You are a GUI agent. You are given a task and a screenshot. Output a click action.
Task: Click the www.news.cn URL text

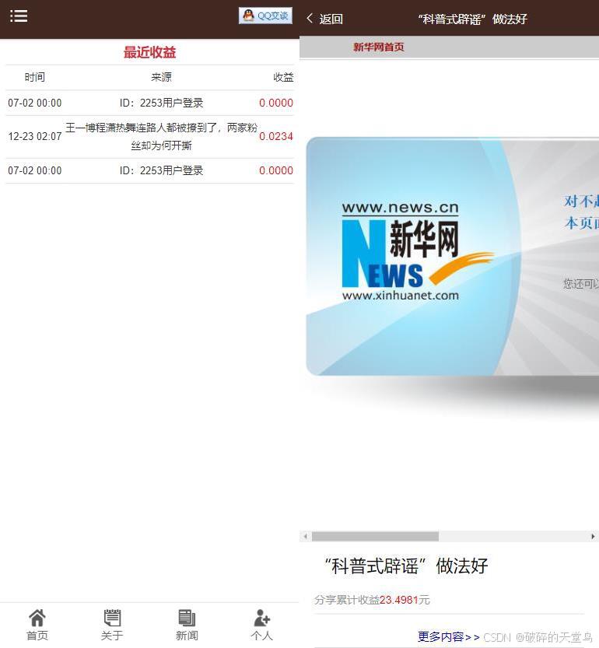pos(400,208)
